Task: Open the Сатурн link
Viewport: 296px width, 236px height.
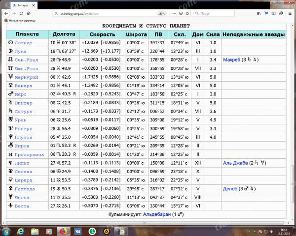Action: [23, 112]
